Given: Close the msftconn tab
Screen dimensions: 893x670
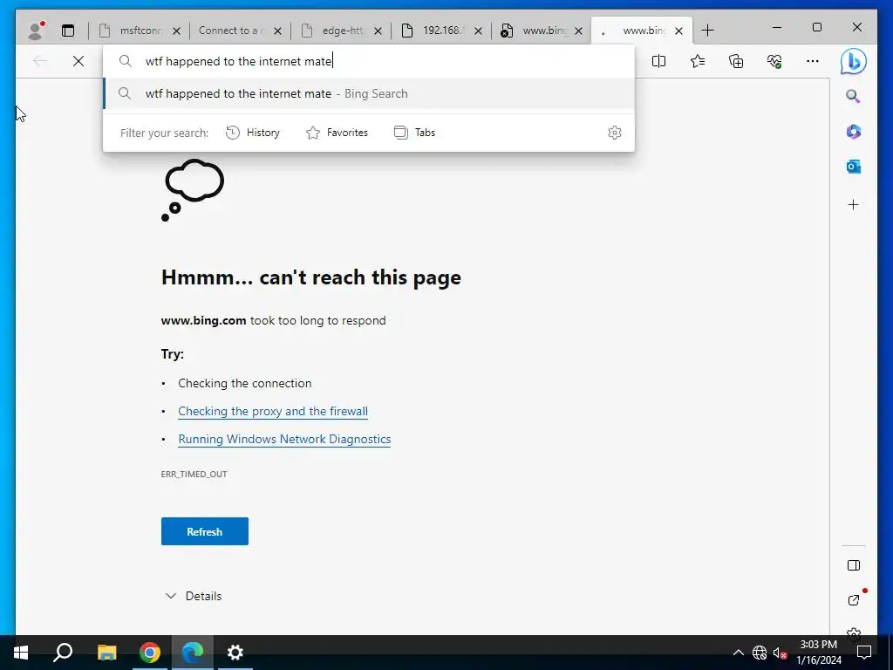Looking at the screenshot, I should coord(176,31).
